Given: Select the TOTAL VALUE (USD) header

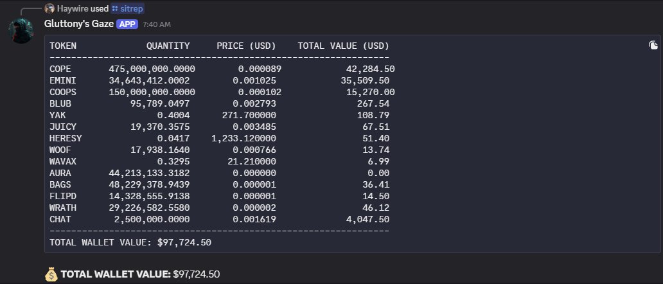Looking at the screenshot, I should [343, 46].
